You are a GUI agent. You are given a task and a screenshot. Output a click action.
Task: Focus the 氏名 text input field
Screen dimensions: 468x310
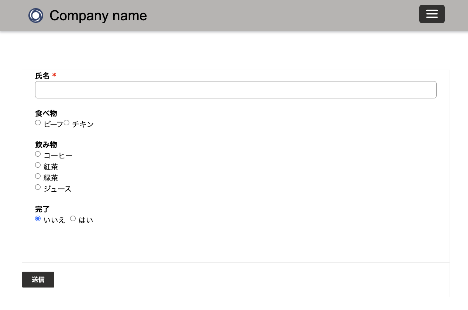click(x=235, y=90)
